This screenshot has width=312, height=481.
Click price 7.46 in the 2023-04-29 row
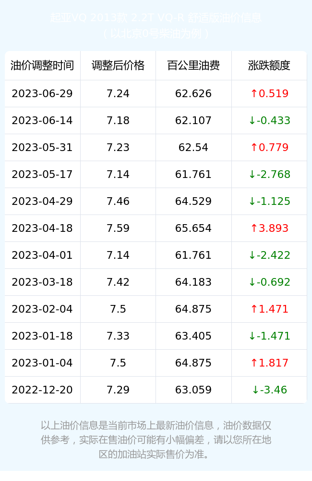(x=118, y=201)
